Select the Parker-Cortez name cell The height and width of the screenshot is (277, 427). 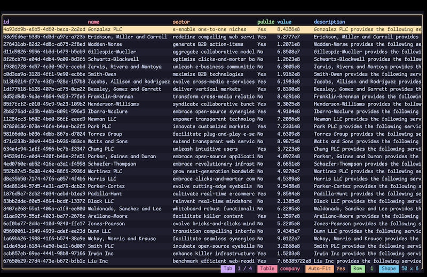click(106, 186)
